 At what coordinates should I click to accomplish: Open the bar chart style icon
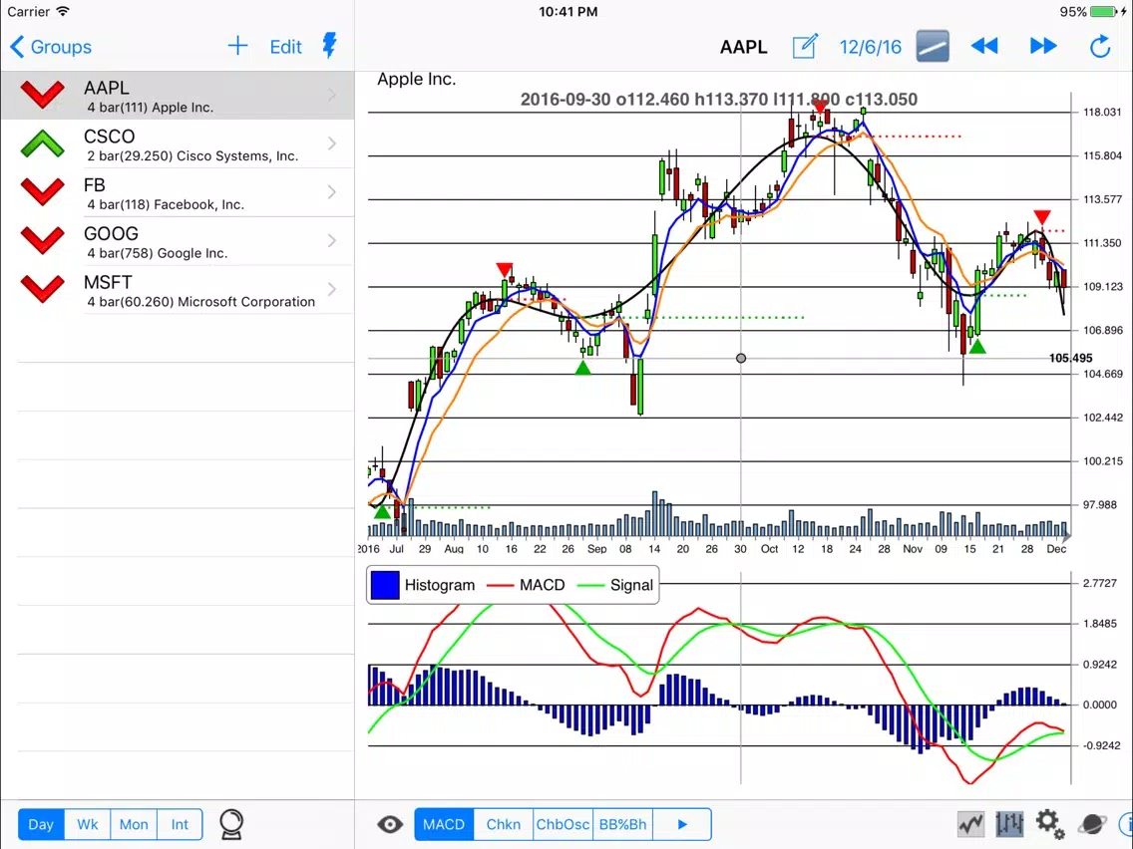coord(1009,824)
